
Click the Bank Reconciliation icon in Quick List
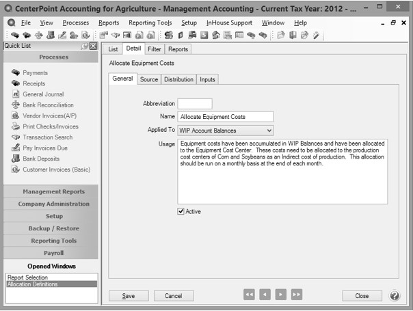(x=16, y=105)
